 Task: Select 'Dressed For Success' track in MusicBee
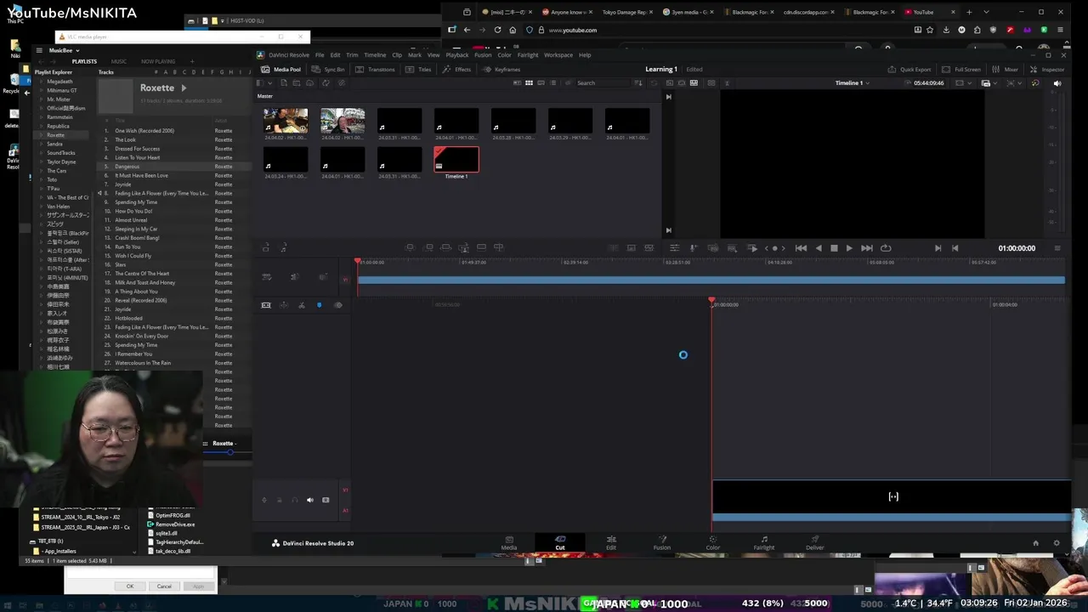coord(138,149)
